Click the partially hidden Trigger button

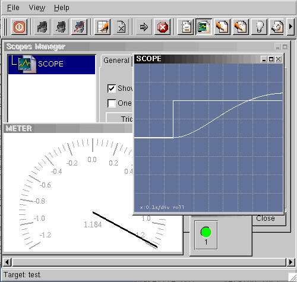(119, 118)
